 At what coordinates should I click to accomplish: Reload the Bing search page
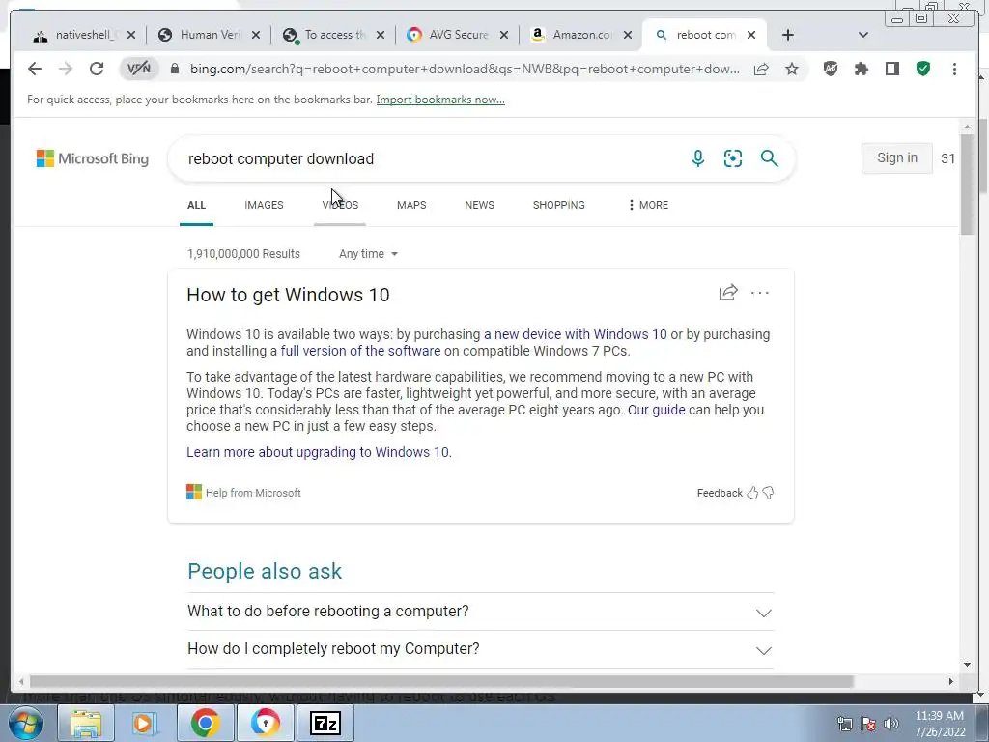97,69
